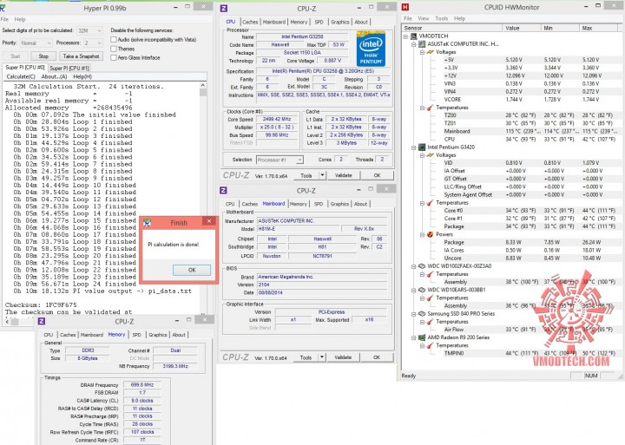
Task: Open the Calculate(C) menu in Super PI
Action: (21, 76)
